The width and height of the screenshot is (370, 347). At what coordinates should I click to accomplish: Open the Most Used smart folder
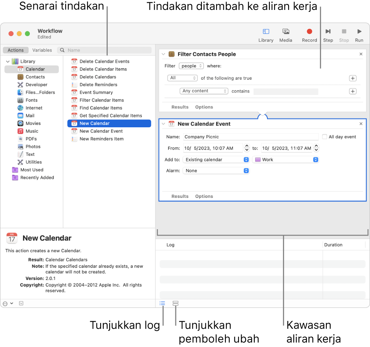coord(32,170)
